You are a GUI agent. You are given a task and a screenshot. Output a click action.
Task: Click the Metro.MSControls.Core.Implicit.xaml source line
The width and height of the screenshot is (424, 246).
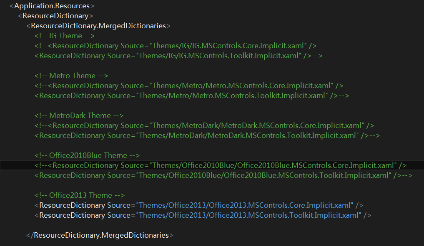click(x=189, y=86)
